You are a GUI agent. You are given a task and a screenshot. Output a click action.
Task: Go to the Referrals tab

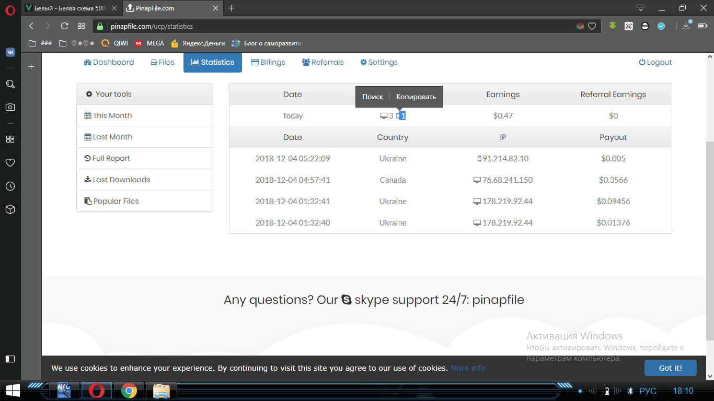(323, 62)
